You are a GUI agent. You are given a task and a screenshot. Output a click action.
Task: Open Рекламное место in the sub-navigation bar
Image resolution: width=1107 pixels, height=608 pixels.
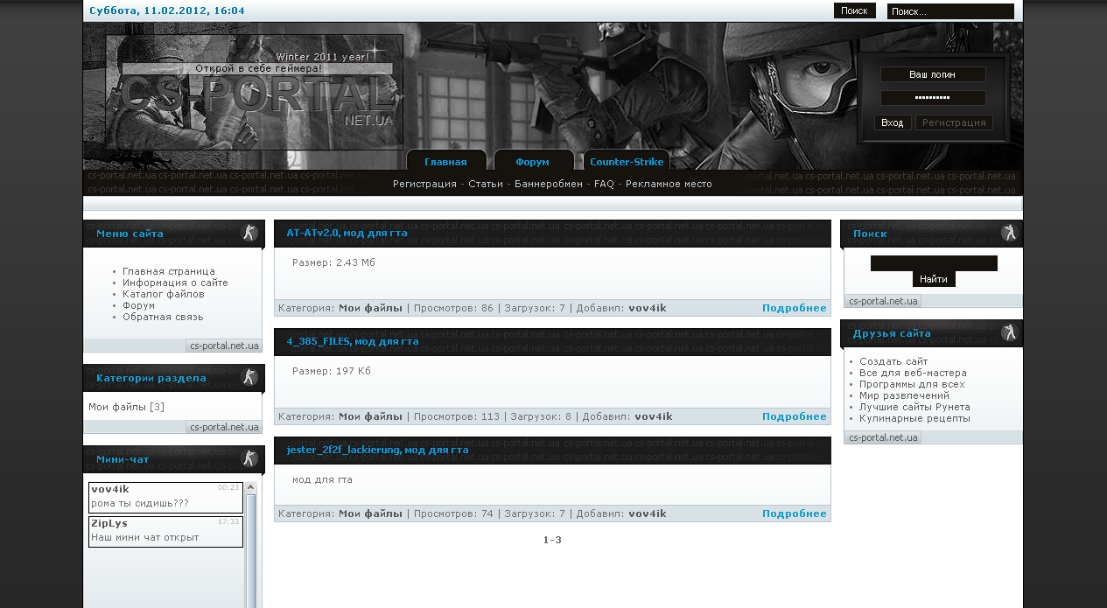[x=669, y=184]
